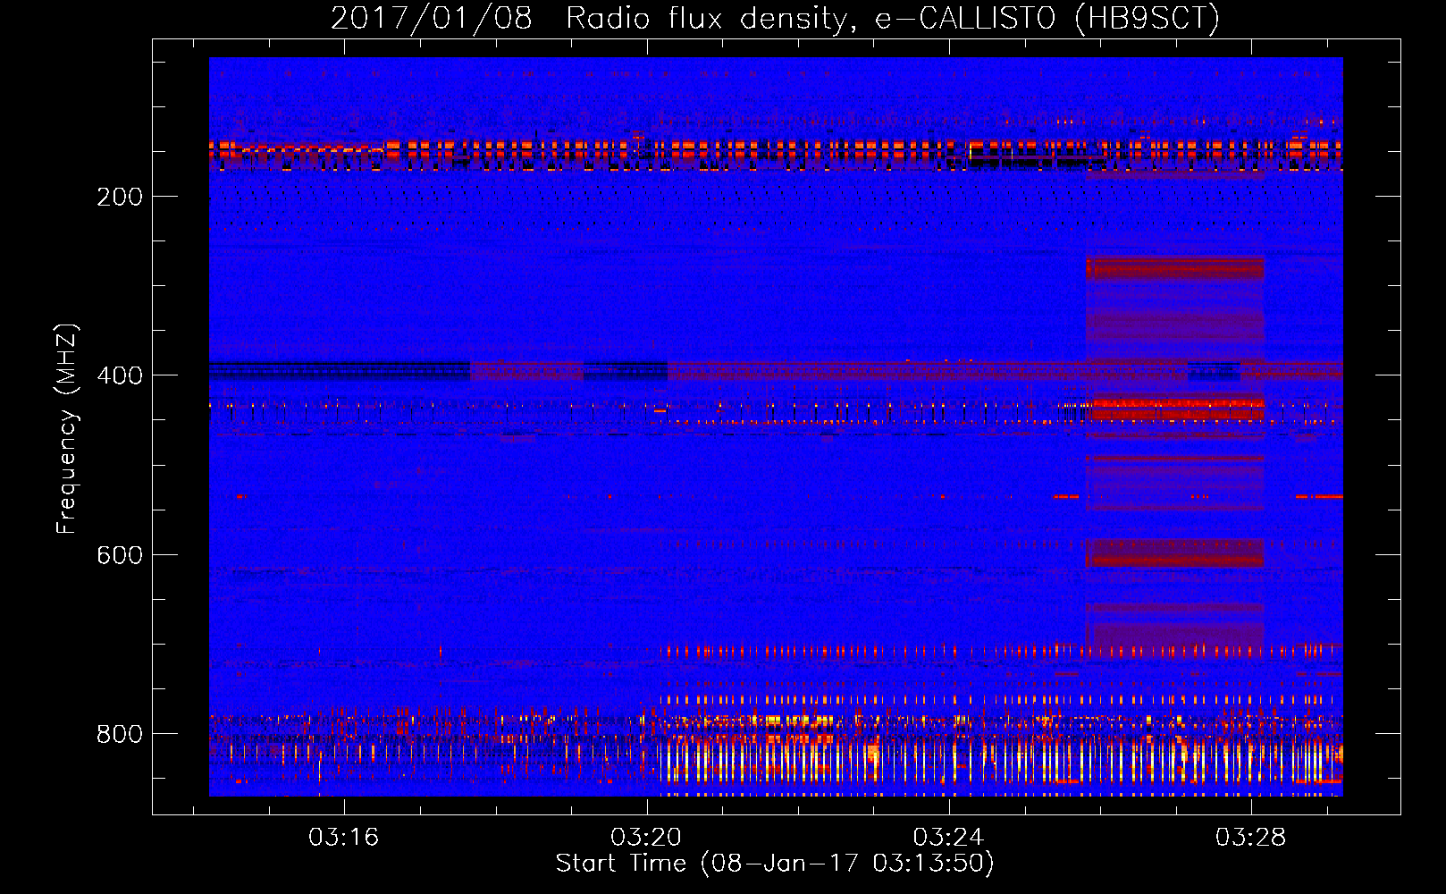Click the date '2017/01/08' in the title
Viewport: 1446px width, 894px height.
click(x=432, y=18)
